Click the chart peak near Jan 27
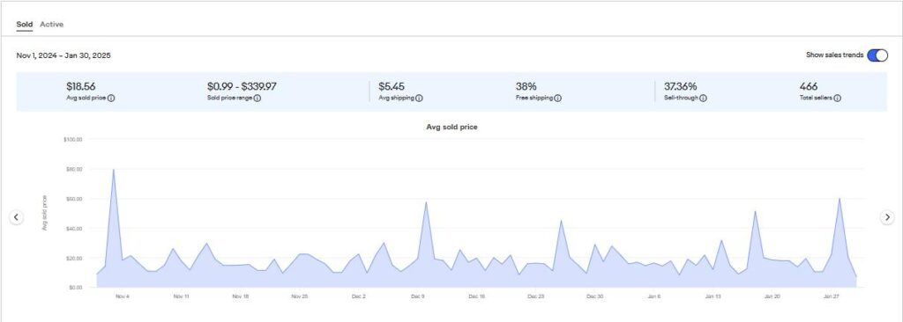This screenshot has height=322, width=903. click(x=840, y=199)
